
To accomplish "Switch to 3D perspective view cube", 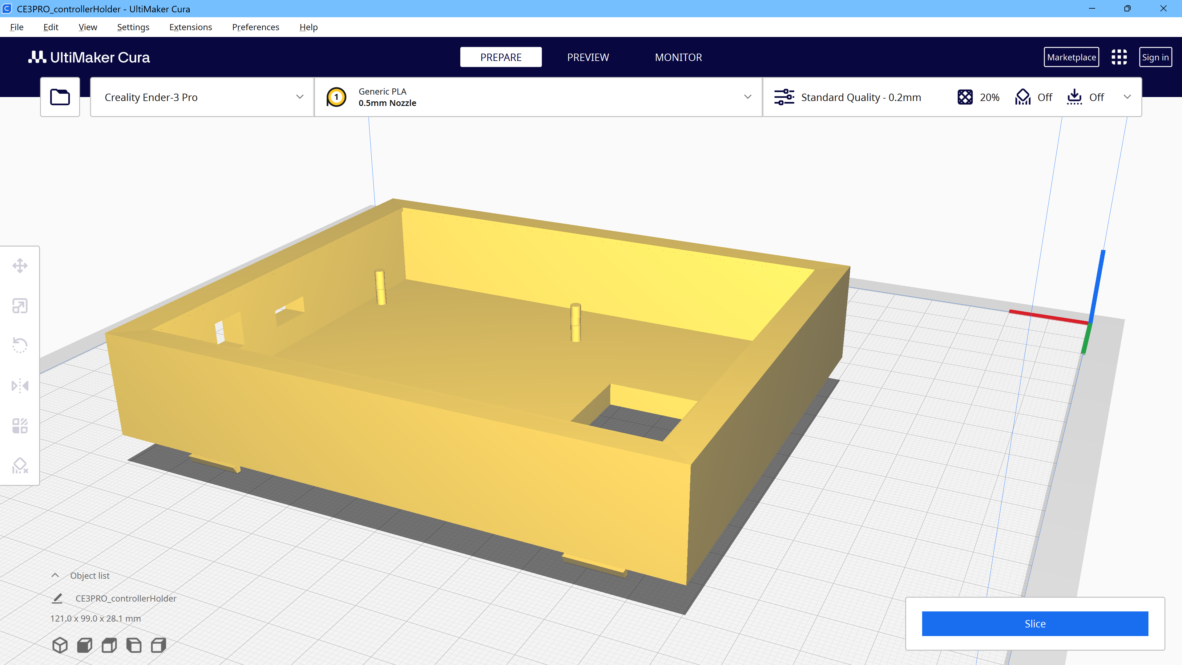I will click(60, 645).
